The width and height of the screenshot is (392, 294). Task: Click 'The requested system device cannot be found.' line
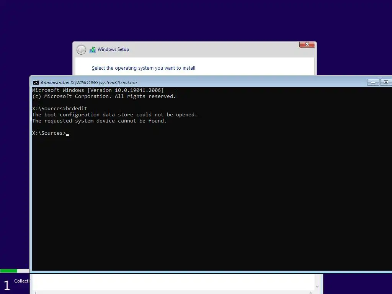point(100,121)
